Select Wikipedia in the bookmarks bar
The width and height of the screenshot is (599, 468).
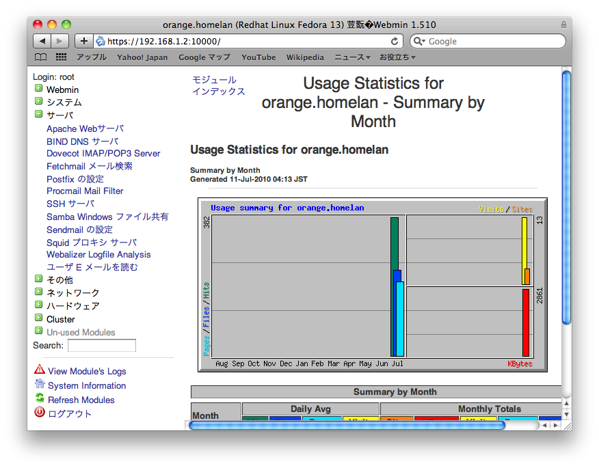point(305,57)
